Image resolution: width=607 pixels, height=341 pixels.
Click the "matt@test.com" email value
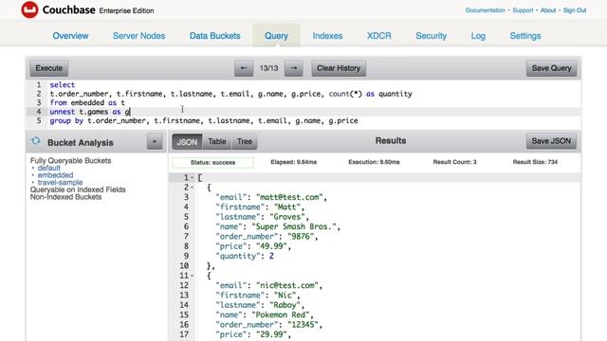pyautogui.click(x=289, y=197)
